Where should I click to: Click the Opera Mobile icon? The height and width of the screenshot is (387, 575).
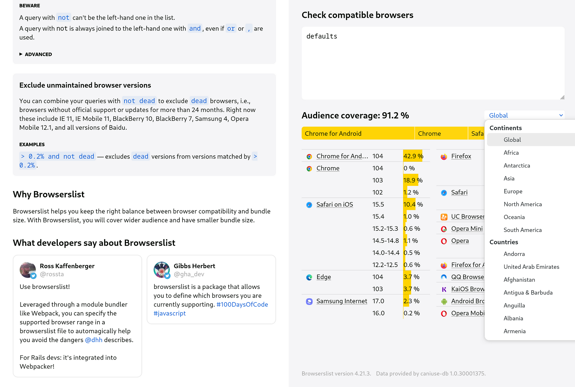tap(444, 314)
